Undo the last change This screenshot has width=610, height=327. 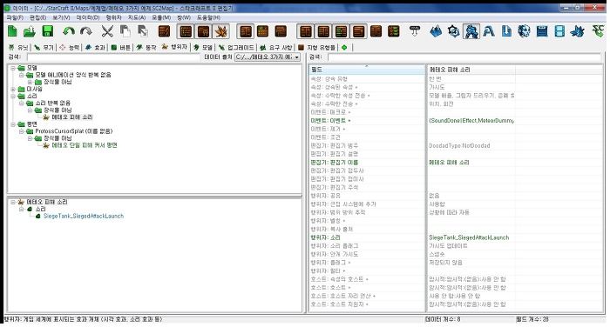point(69,31)
